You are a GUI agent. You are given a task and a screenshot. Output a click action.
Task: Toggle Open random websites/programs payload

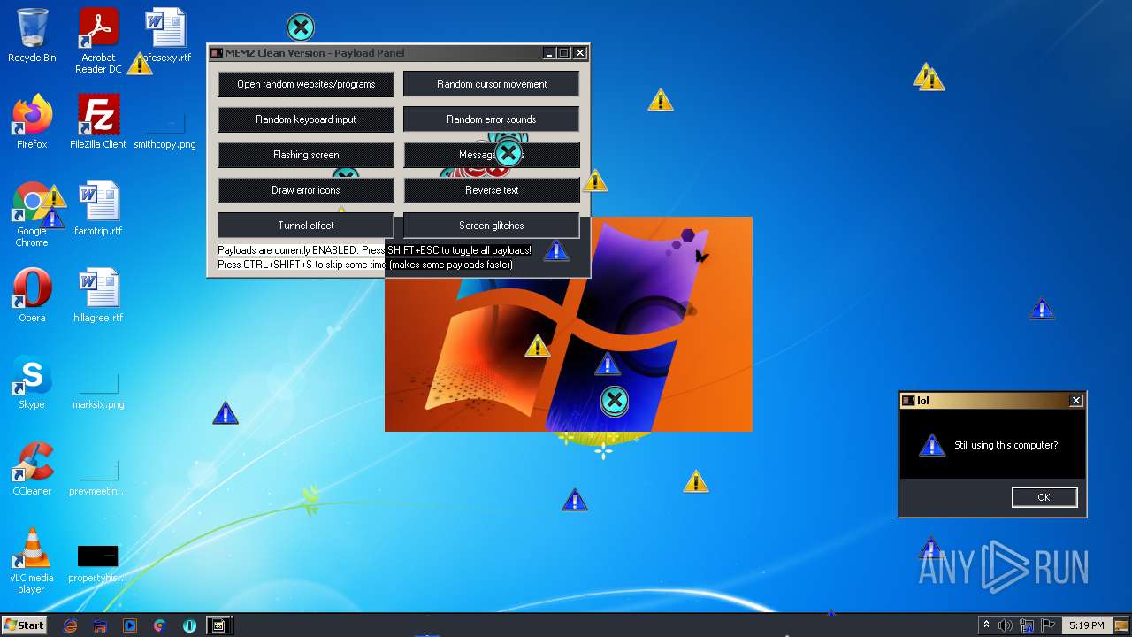[x=306, y=84]
